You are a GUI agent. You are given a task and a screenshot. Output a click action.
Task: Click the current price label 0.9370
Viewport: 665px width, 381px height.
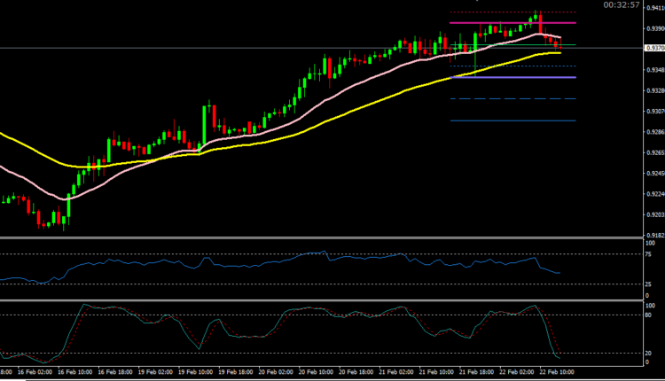tap(654, 49)
